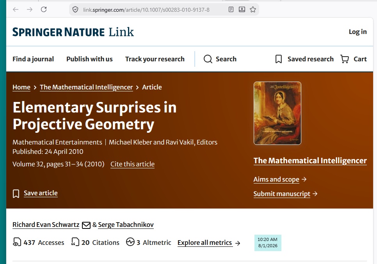Open Track your research menu
Viewport: 377px width, 264px height.
[155, 59]
